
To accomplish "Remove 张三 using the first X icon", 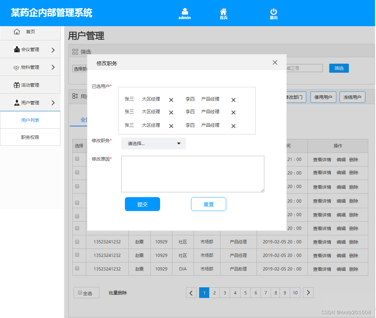I will coord(171,100).
